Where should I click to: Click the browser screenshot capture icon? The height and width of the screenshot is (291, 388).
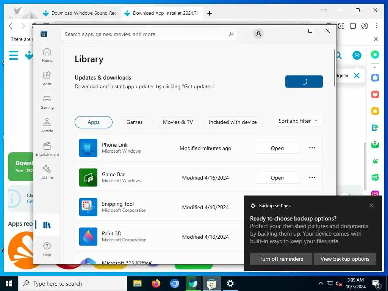pos(341,26)
